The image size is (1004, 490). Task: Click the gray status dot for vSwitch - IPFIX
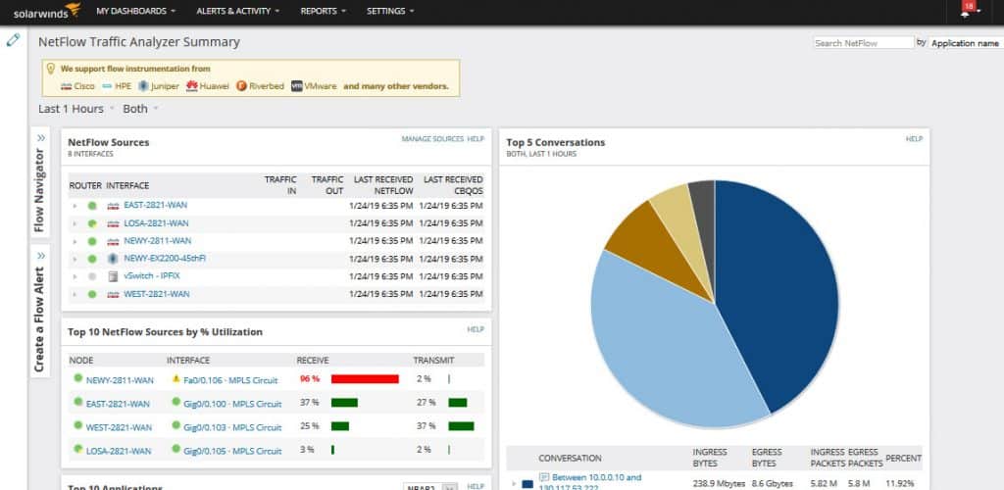coord(92,277)
